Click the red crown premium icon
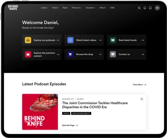 pyautogui.click(x=28, y=54)
